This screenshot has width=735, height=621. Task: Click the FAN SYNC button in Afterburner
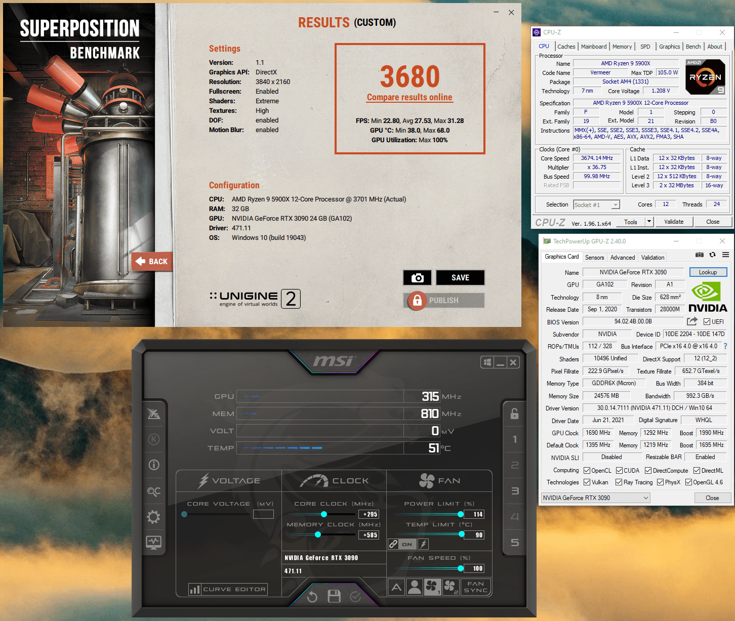476,587
